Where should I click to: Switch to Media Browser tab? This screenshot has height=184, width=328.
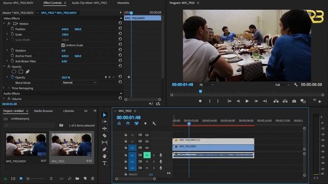pyautogui.click(x=44, y=111)
